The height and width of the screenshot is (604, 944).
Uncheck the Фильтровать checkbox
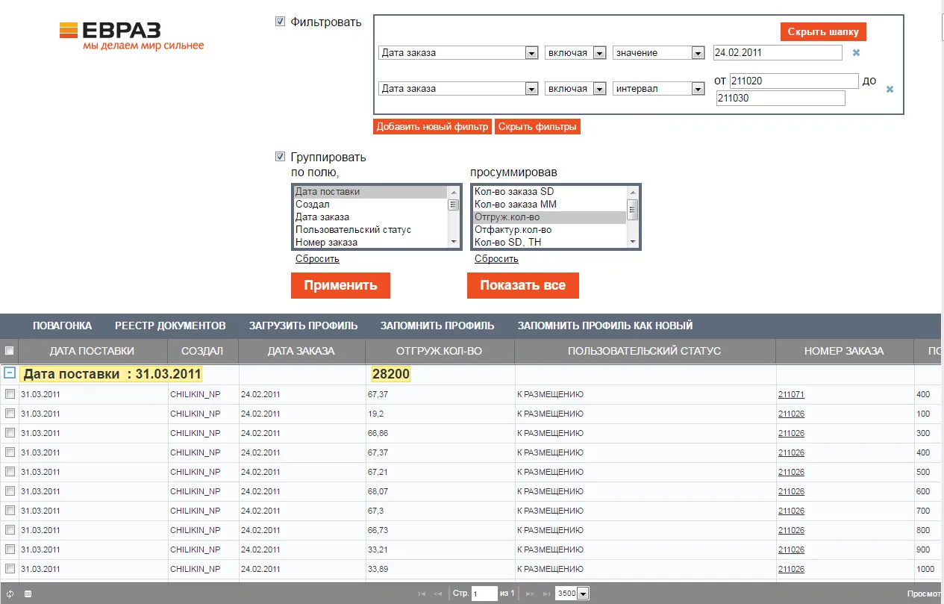(x=281, y=22)
